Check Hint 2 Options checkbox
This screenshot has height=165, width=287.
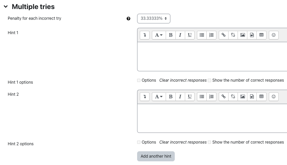(x=139, y=142)
